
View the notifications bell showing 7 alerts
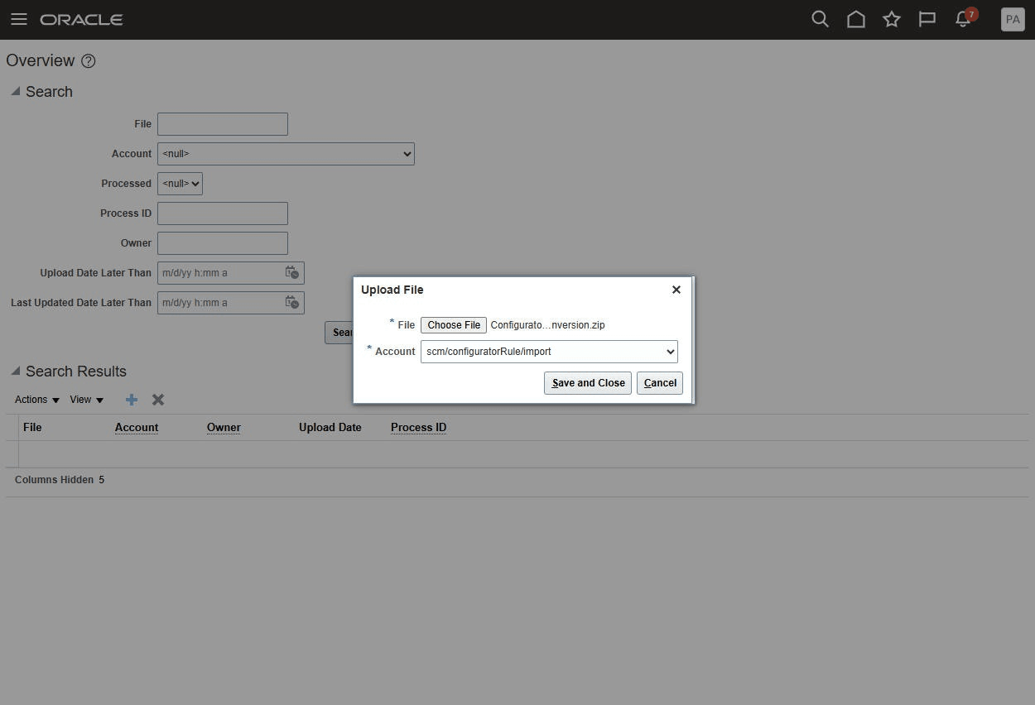tap(961, 19)
